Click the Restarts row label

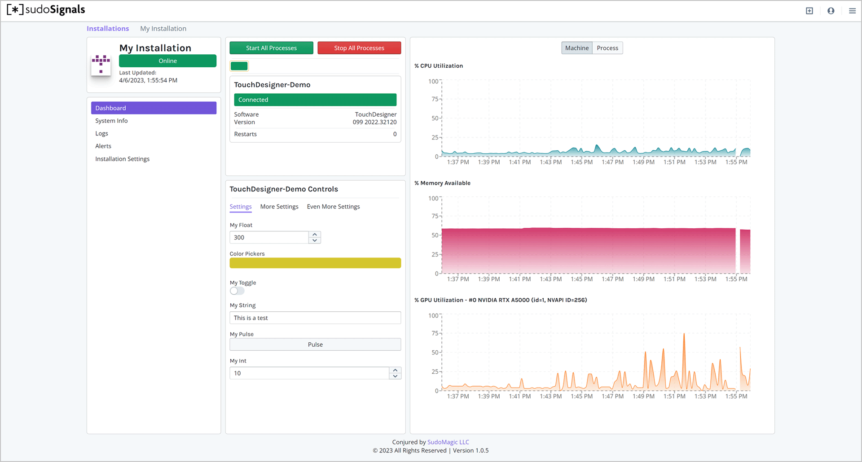[x=245, y=134]
